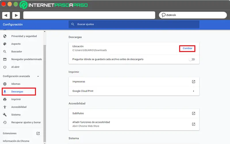This screenshot has width=230, height=144.
Task: Click the sidebar vertical scrollbar thumb
Action: [x=45, y=93]
